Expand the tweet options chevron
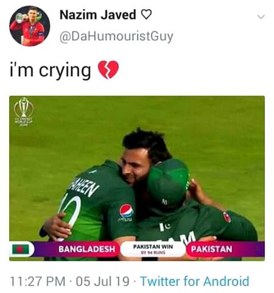 coord(261,16)
